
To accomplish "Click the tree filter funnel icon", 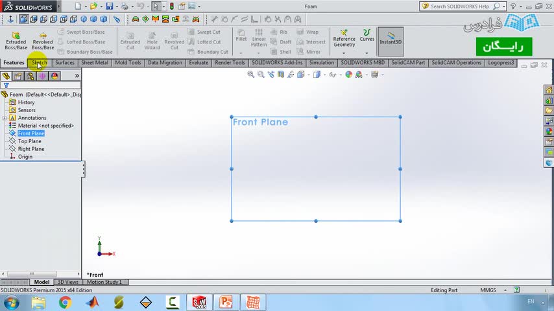I will 6,86.
